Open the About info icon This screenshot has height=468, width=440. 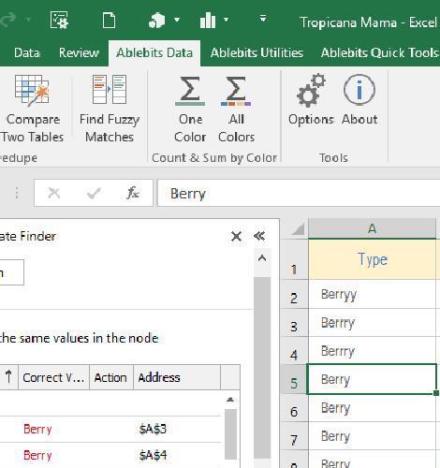pos(359,100)
